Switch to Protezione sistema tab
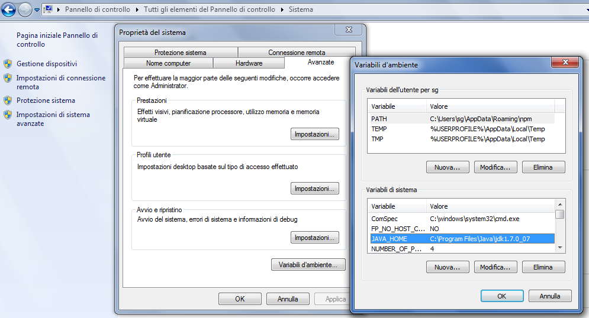Screen dimensions: 589x318 point(181,53)
